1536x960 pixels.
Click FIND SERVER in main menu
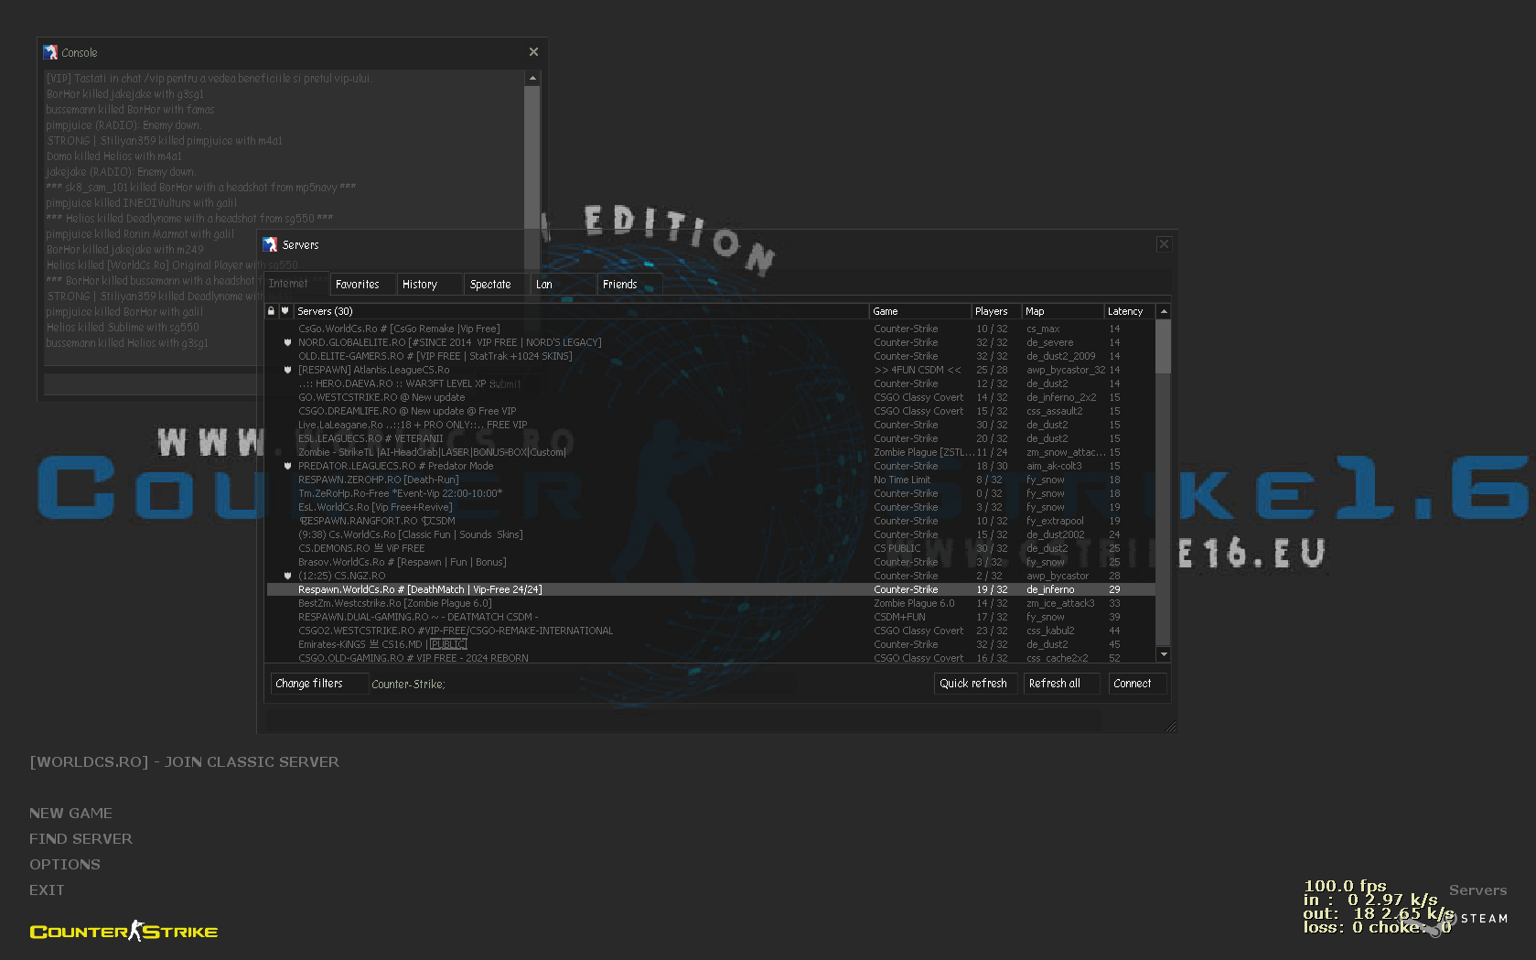(81, 839)
